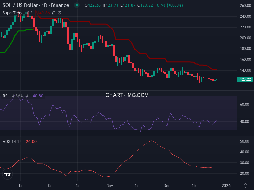Image resolution: width=254 pixels, height=190 pixels.
Task: Click the Nov label on time axis
Action: point(110,185)
